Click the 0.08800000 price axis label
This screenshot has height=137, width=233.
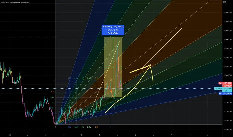tap(228, 48)
